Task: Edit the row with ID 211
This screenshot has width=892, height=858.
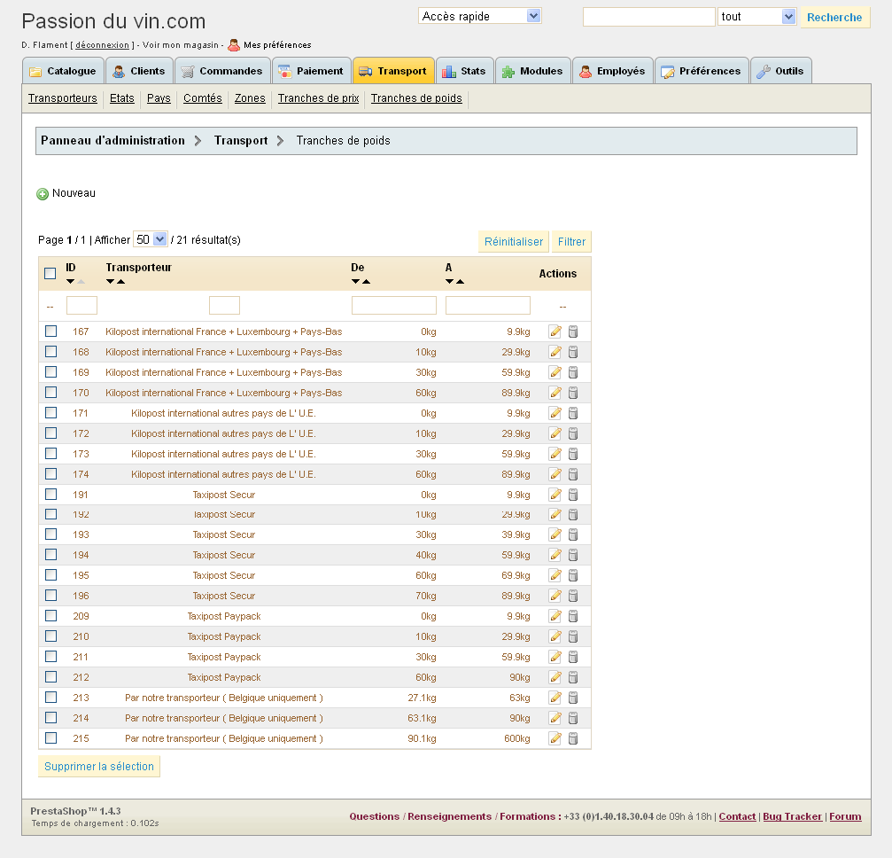Action: tap(555, 657)
